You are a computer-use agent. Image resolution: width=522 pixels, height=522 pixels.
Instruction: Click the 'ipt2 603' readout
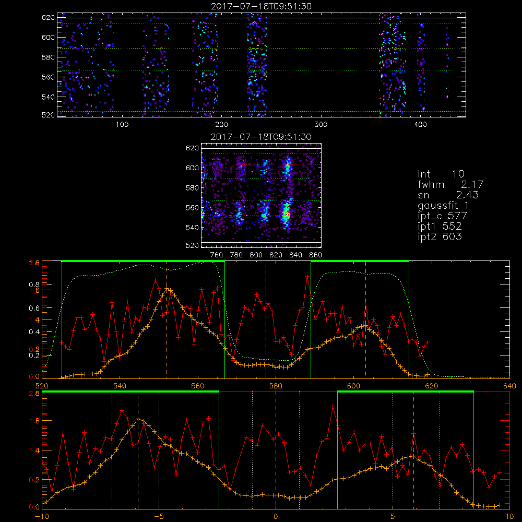click(x=440, y=236)
